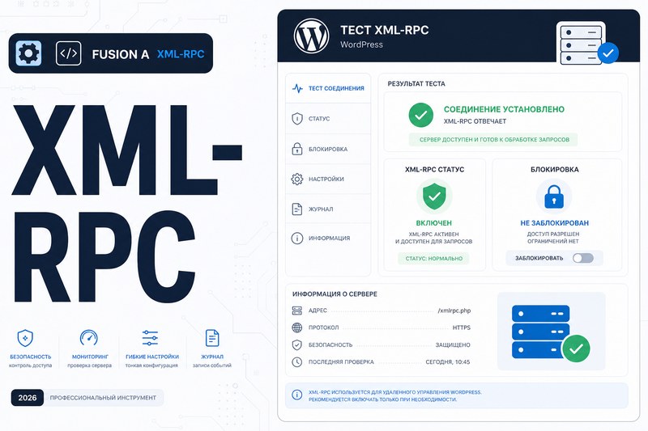
Task: Click the FUSION A title text
Action: click(120, 54)
